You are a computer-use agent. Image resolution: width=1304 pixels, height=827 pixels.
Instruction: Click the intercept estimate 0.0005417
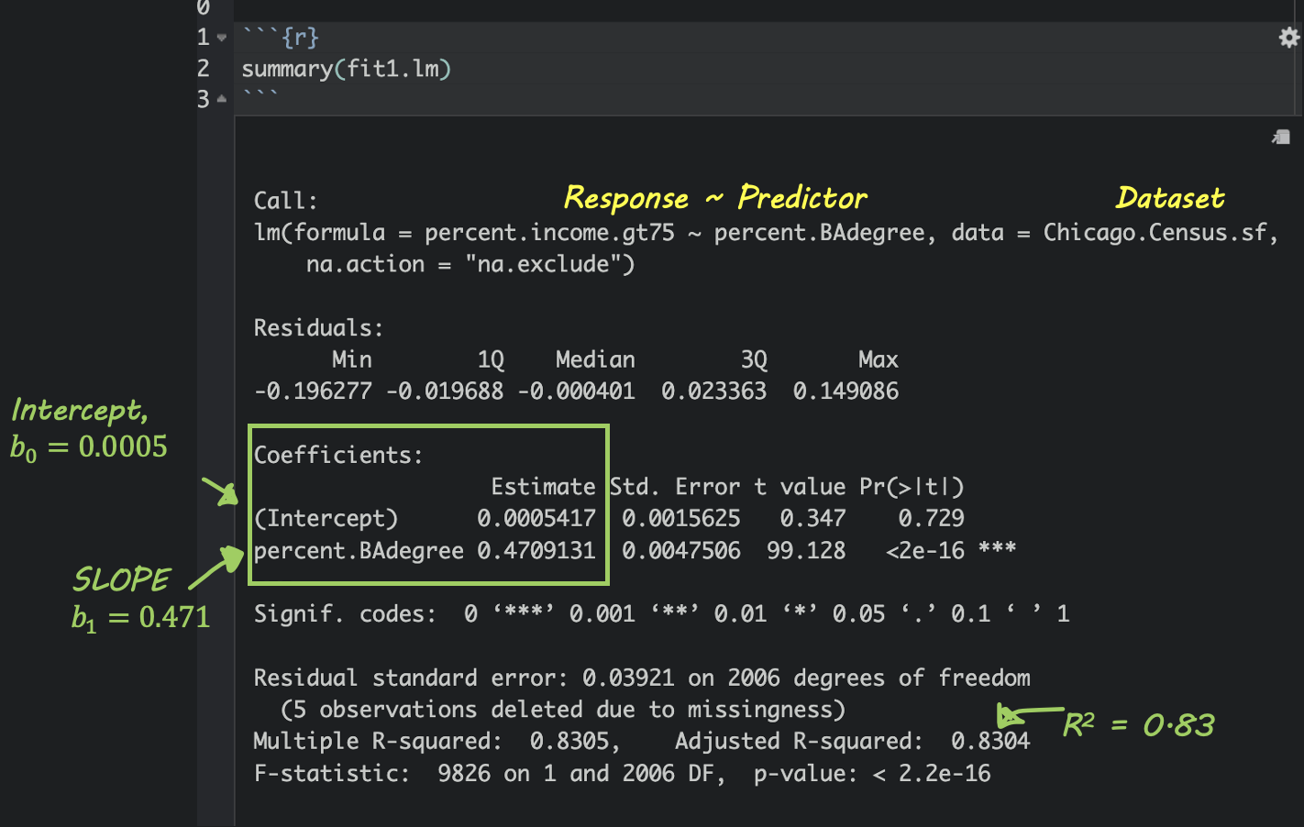coord(536,518)
